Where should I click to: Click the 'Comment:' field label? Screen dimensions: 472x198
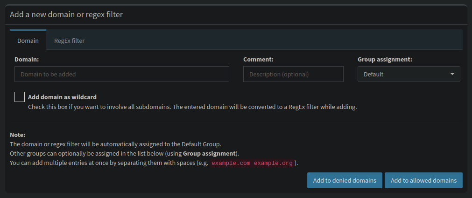click(x=258, y=60)
